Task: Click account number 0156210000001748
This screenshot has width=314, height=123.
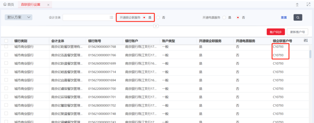Action: point(102,114)
